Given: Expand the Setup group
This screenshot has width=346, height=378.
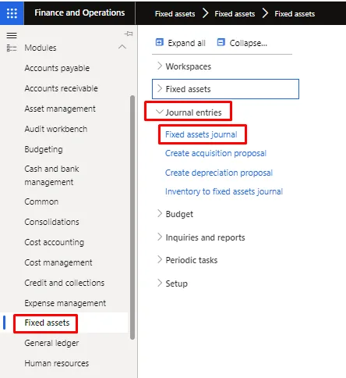Looking at the screenshot, I should coord(160,283).
